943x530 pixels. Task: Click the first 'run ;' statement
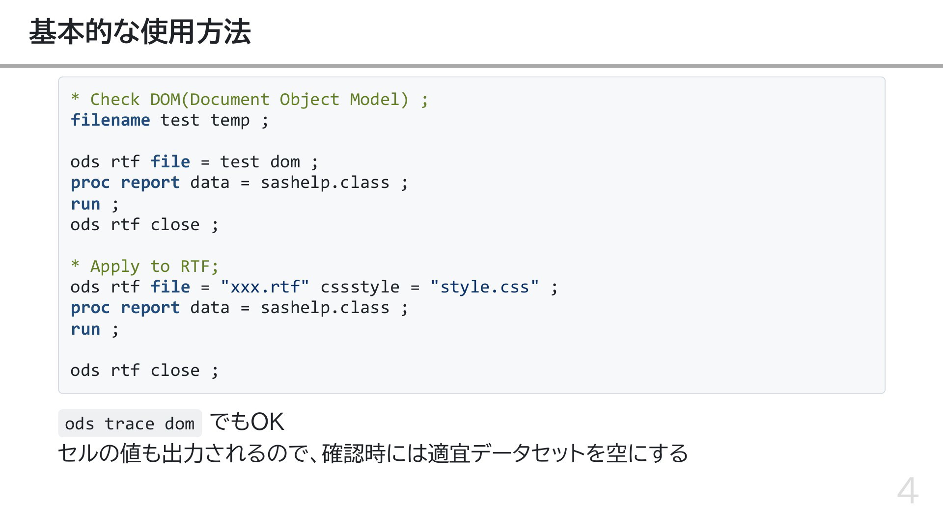(x=95, y=204)
